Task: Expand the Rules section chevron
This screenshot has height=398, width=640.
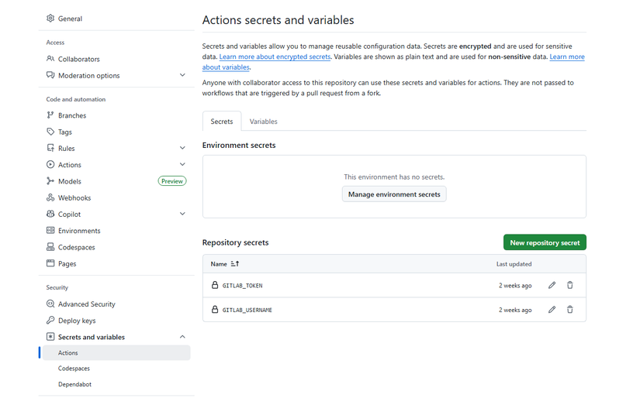Action: [x=182, y=148]
